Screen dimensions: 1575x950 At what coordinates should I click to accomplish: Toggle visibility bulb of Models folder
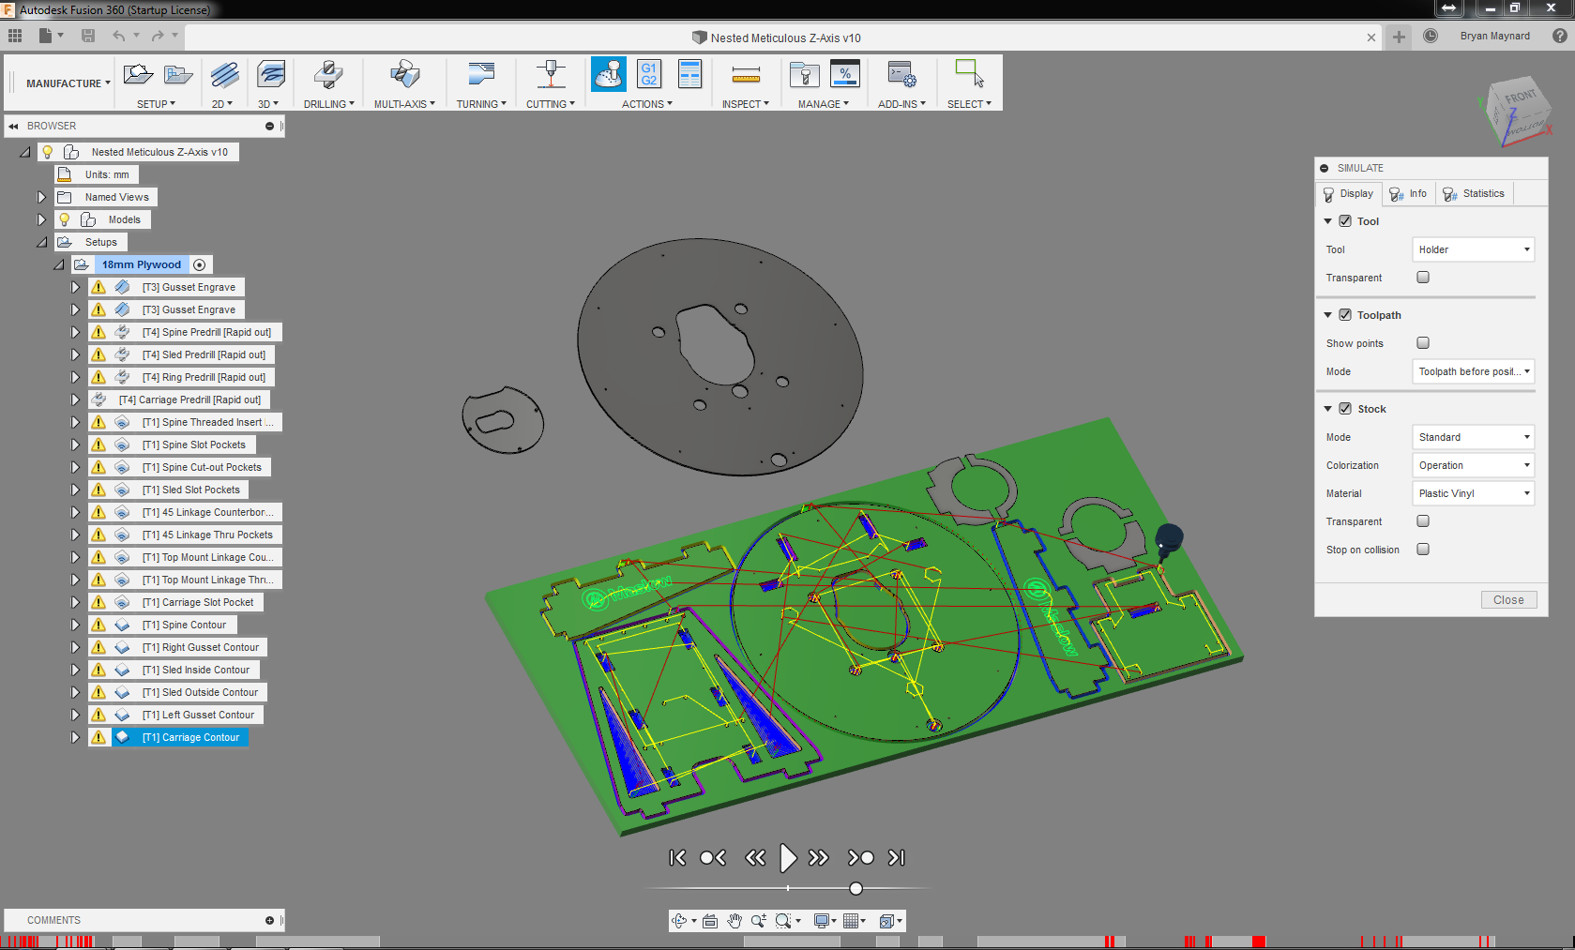pyautogui.click(x=65, y=219)
